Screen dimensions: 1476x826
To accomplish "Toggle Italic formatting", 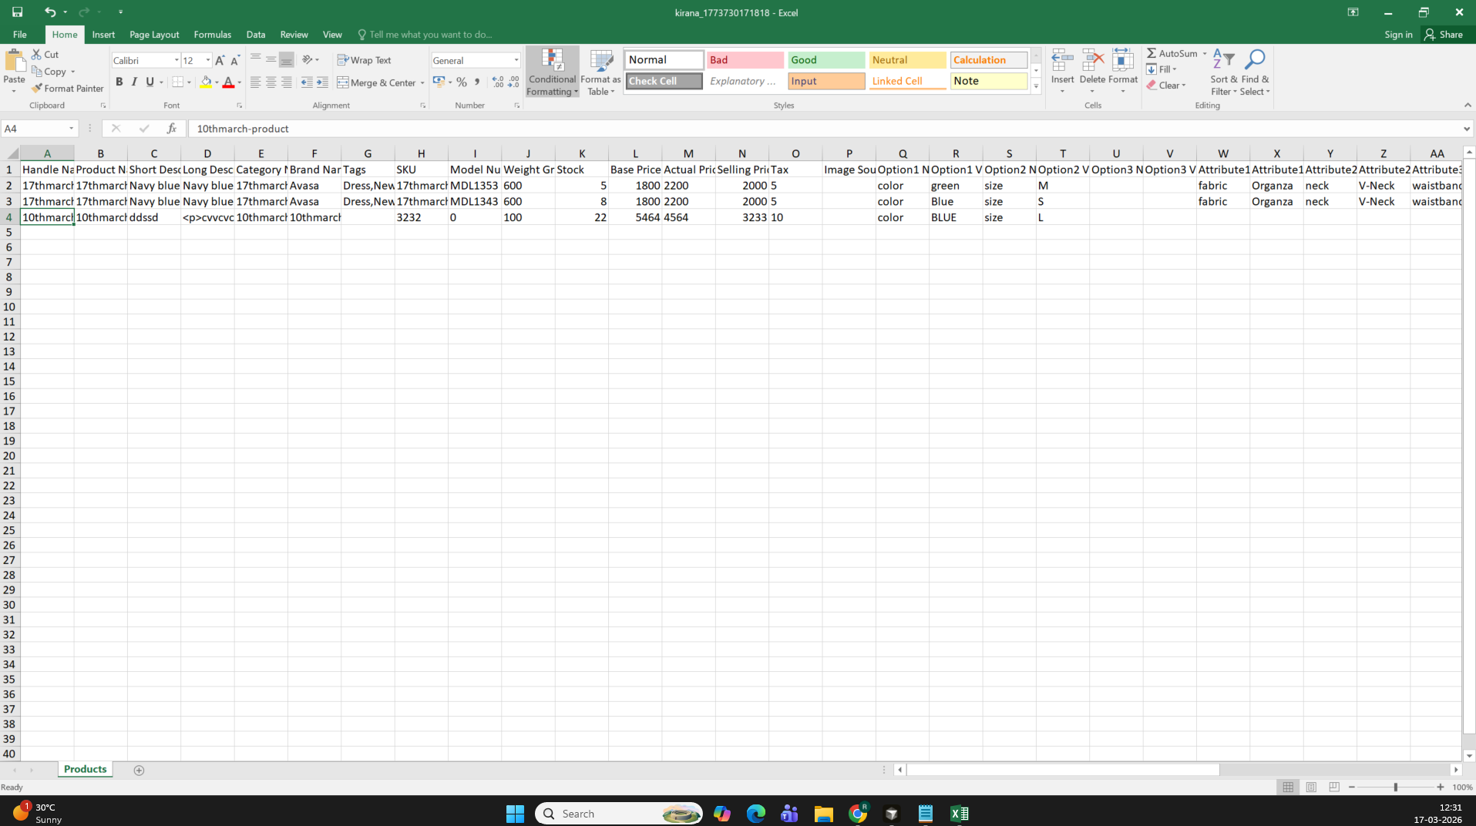I will point(134,82).
